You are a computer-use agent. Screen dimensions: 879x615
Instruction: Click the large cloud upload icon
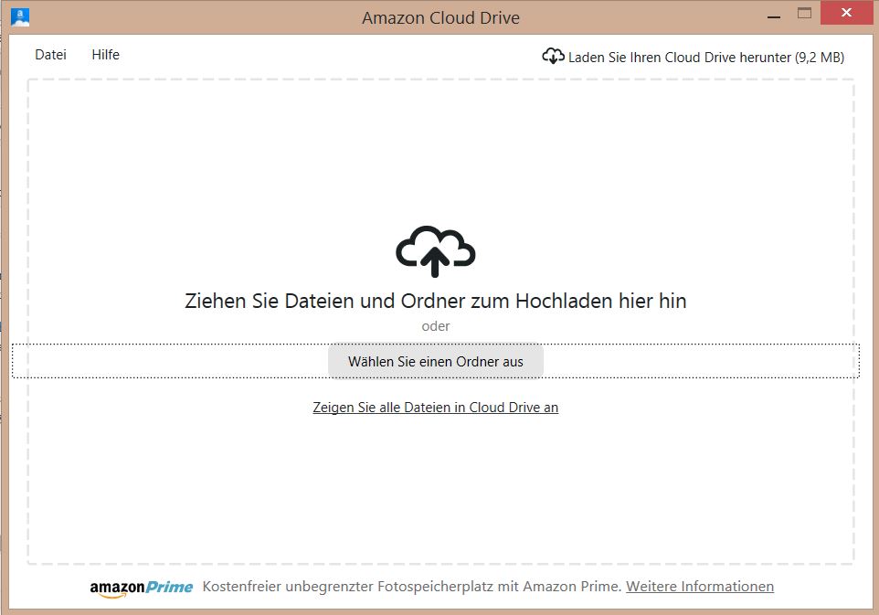(436, 251)
